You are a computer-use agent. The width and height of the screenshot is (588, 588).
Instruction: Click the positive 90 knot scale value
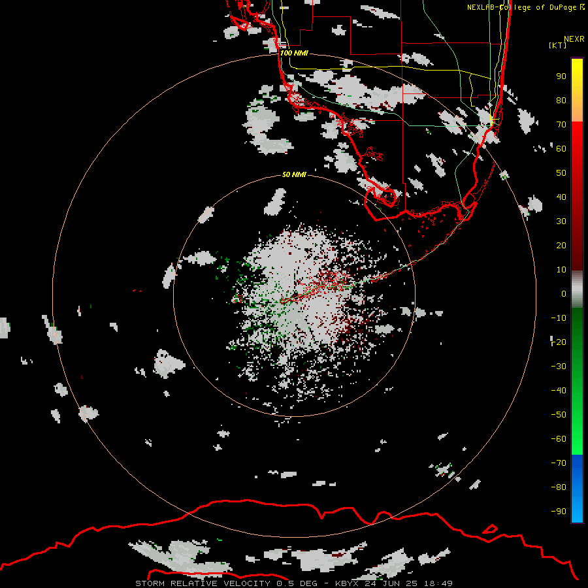(561, 76)
